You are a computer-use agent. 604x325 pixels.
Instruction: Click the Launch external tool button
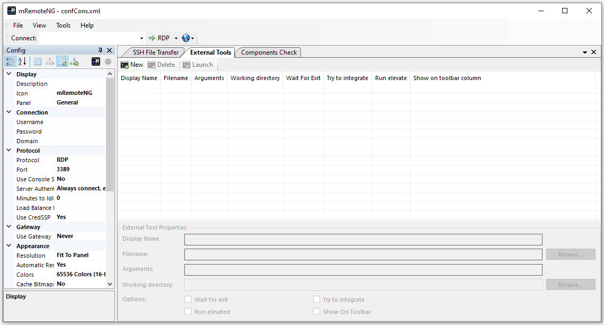(x=198, y=65)
